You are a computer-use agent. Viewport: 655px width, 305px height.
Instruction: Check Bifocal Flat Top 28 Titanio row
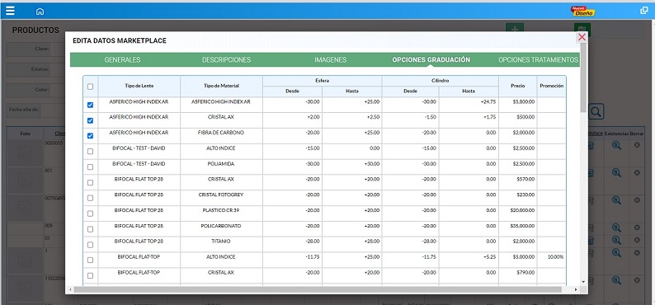[x=90, y=245]
